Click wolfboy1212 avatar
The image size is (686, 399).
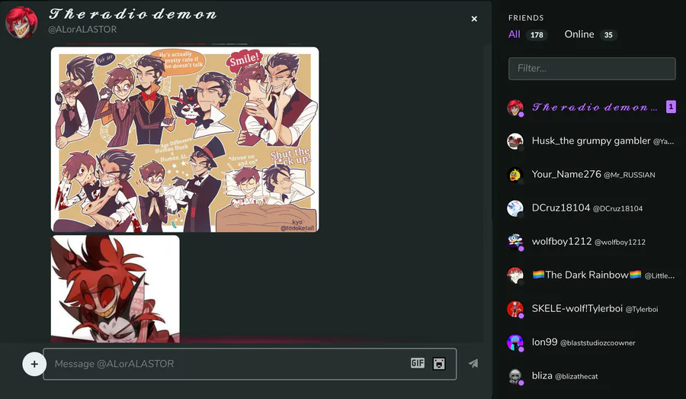(515, 242)
